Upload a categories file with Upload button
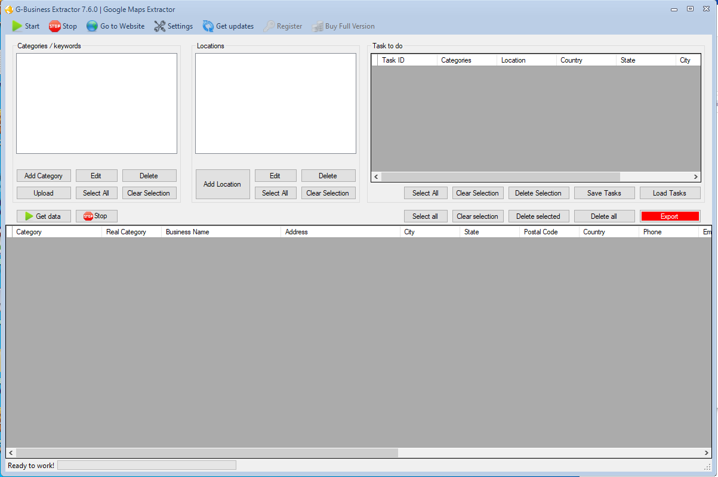This screenshot has height=477, width=718. 44,193
